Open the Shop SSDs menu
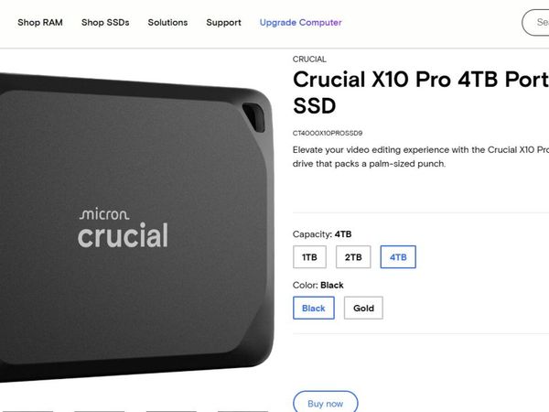549x412 pixels. [105, 22]
